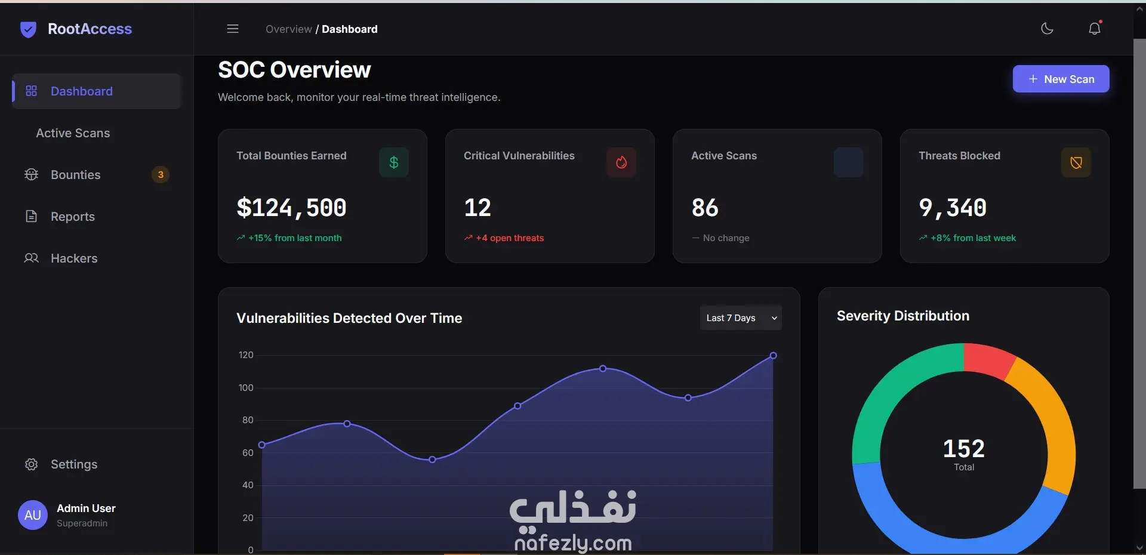The width and height of the screenshot is (1146, 555).
Task: Click the Settings gear icon in sidebar
Action: [32, 464]
